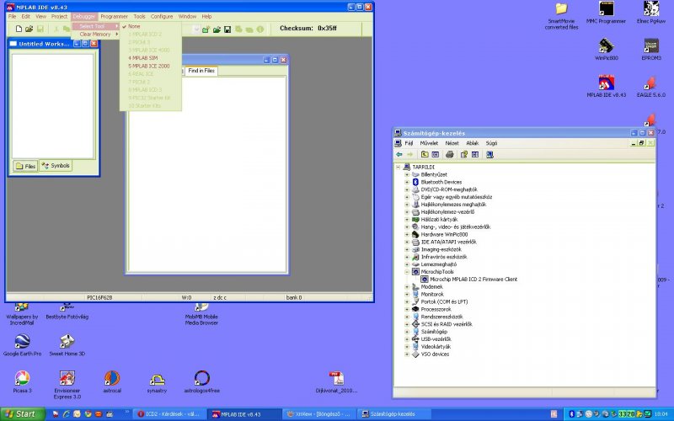Open the Díjkivonat PDF file on desktop
Viewport: 674px width, 421px height.
[336, 382]
